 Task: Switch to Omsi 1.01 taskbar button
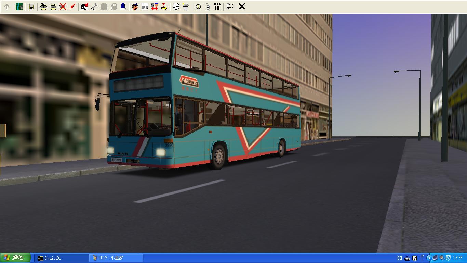[62, 258]
